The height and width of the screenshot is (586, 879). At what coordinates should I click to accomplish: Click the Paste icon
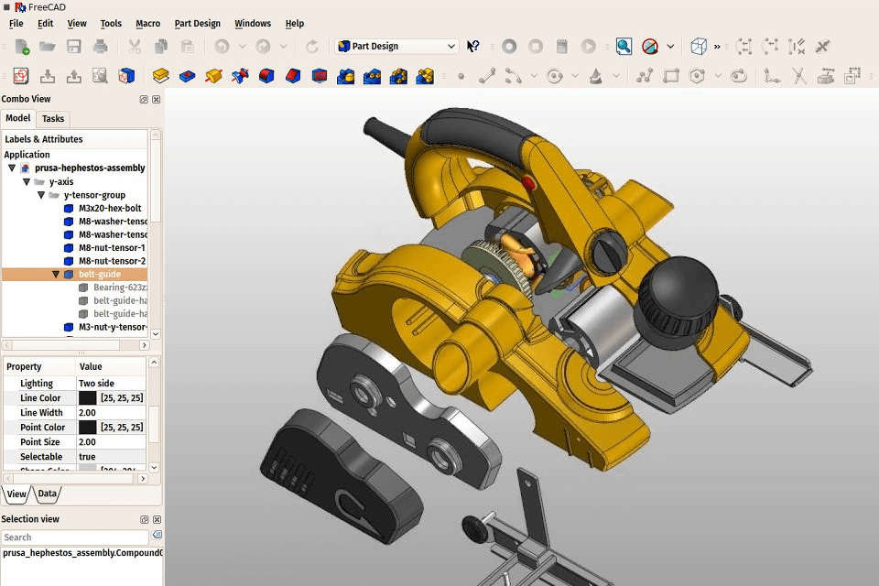(189, 46)
